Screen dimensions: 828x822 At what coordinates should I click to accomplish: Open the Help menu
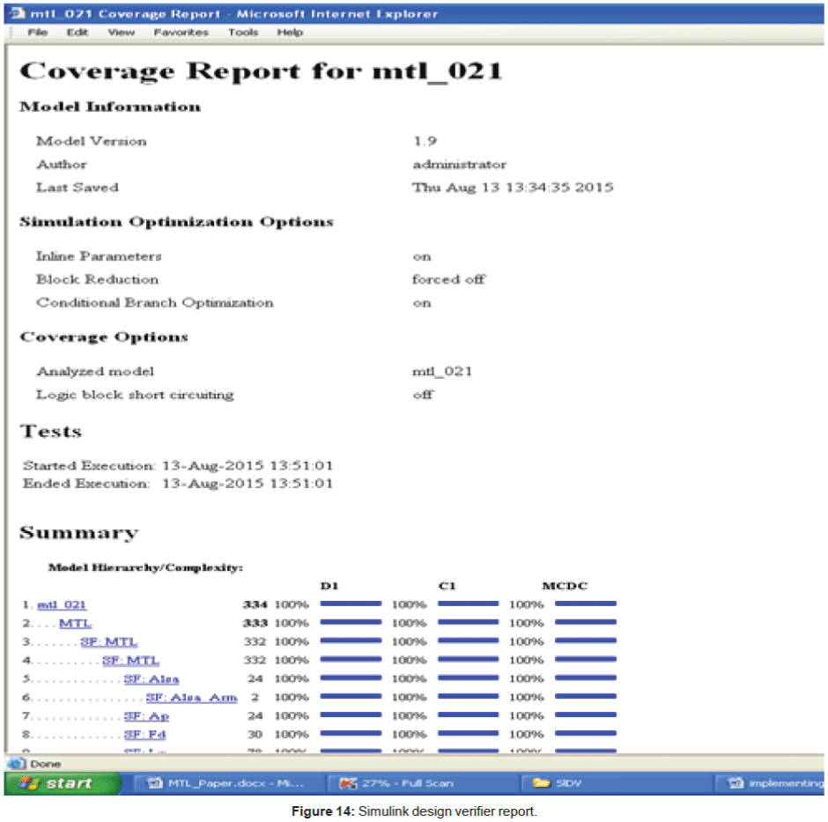(x=290, y=33)
